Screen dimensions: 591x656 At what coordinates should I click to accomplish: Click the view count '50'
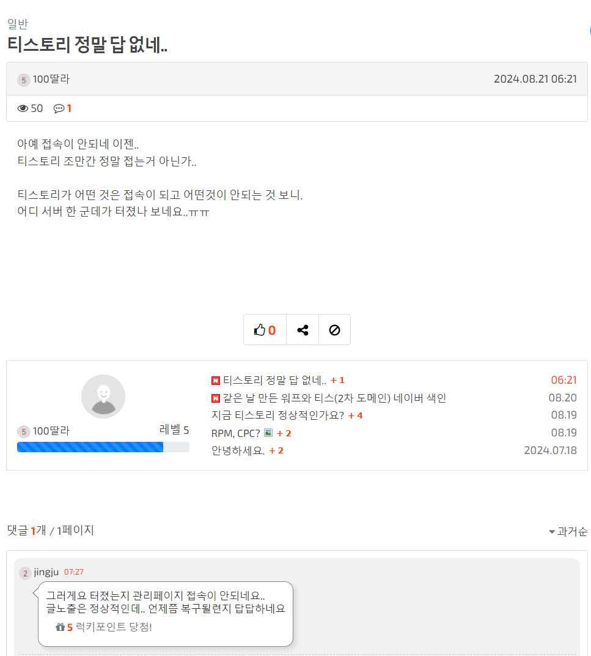37,109
